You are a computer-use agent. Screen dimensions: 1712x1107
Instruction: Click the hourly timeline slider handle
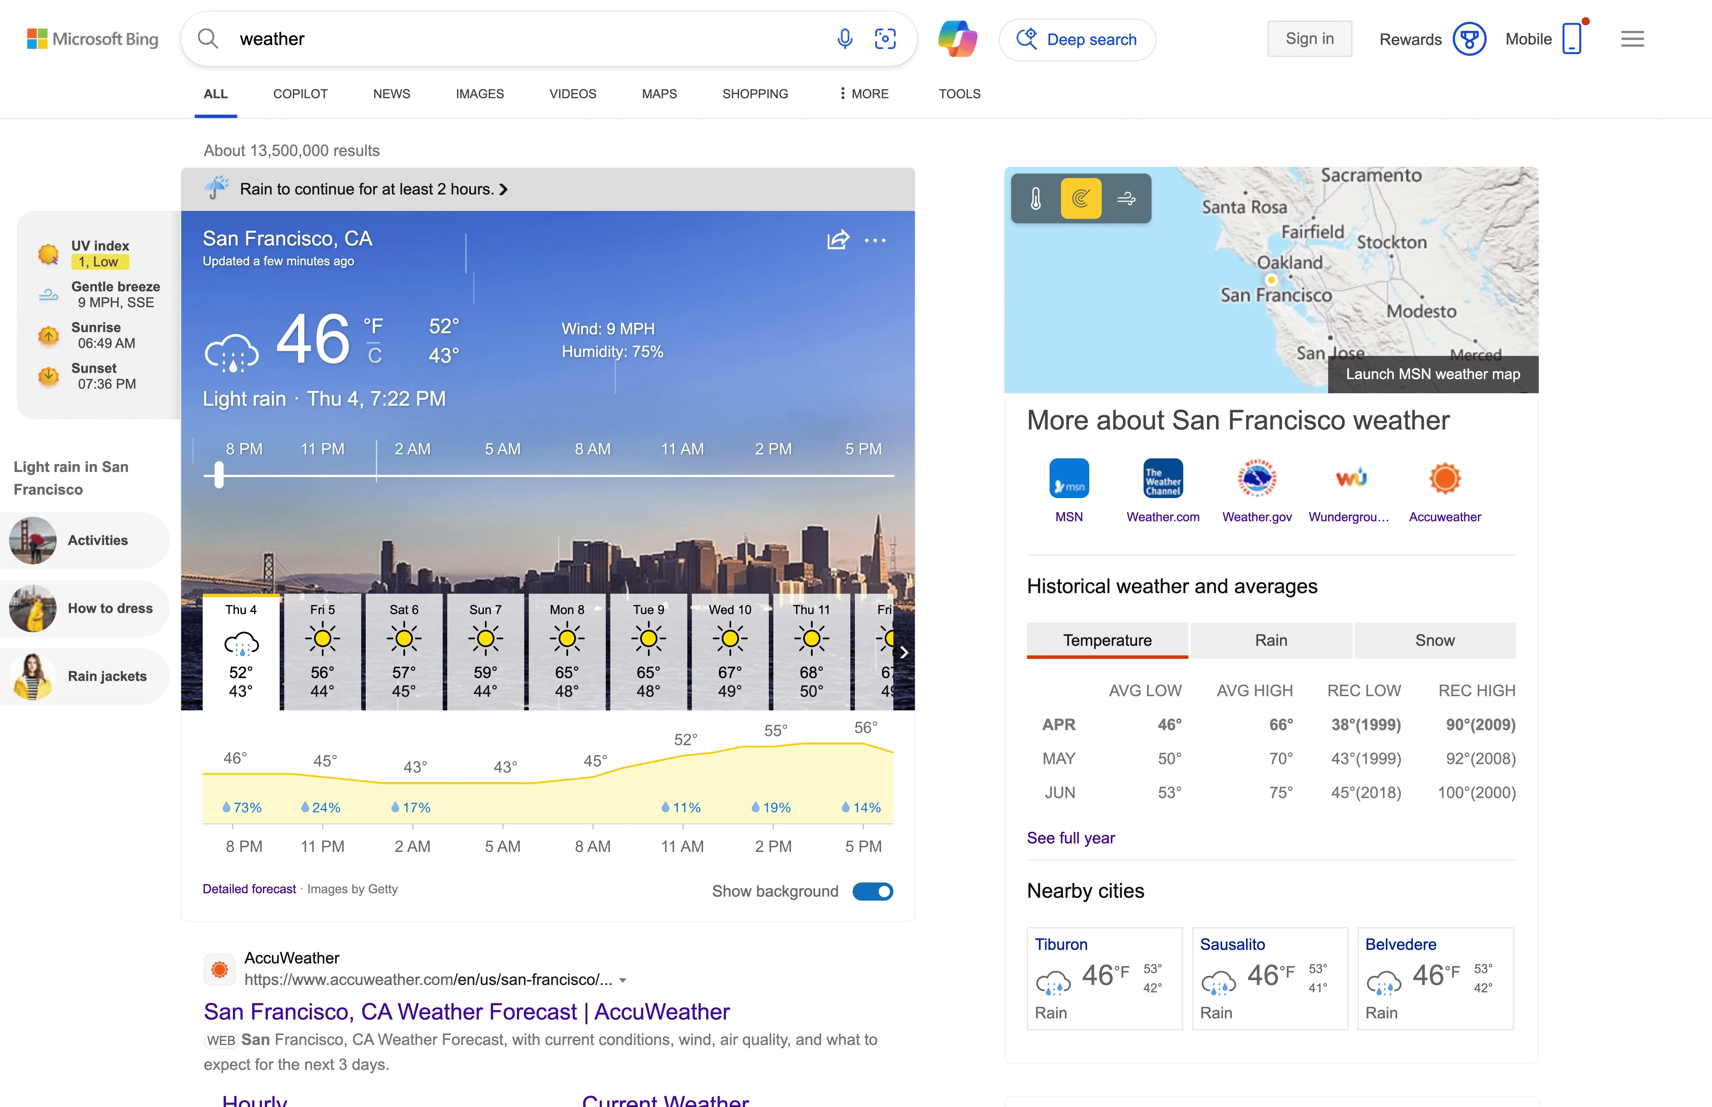[219, 475]
